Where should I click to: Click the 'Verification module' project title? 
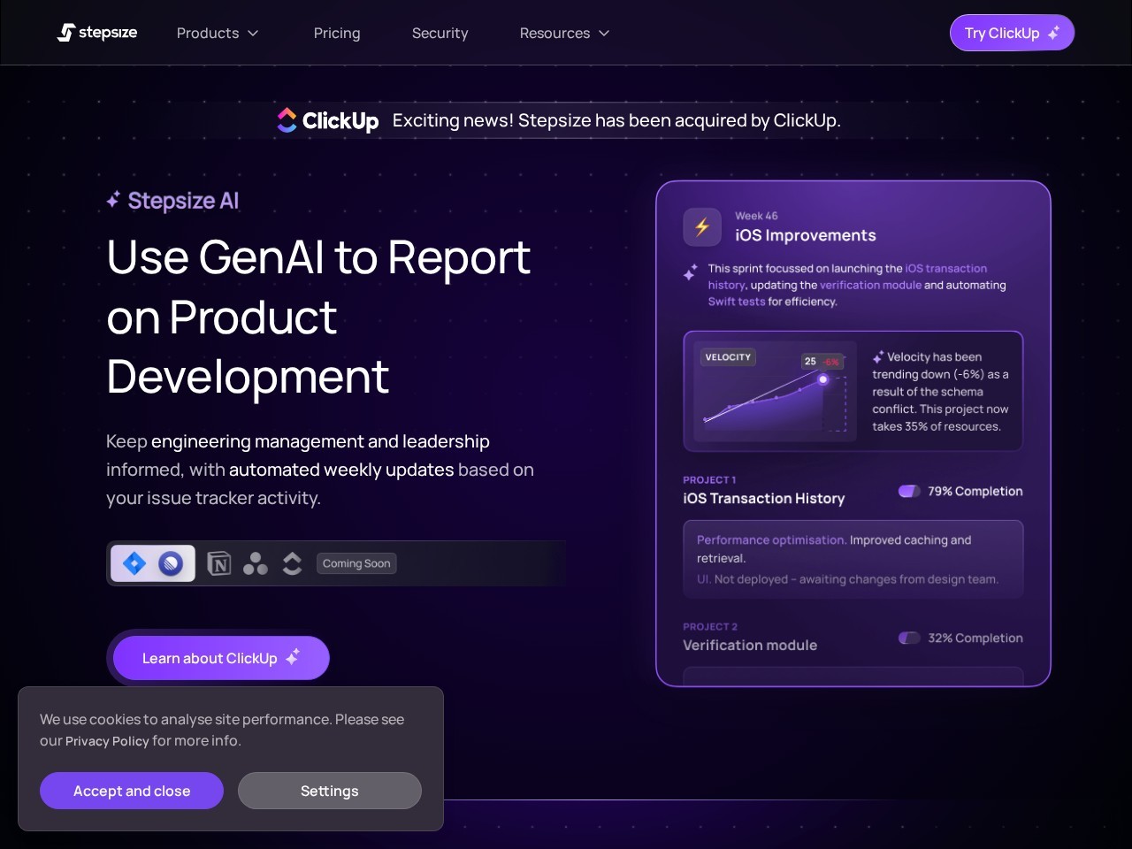click(750, 645)
